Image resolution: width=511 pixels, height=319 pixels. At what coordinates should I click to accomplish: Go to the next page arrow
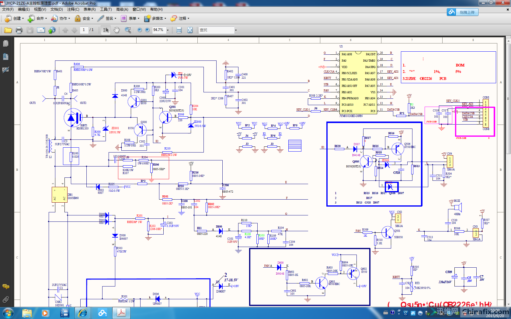coord(74,30)
